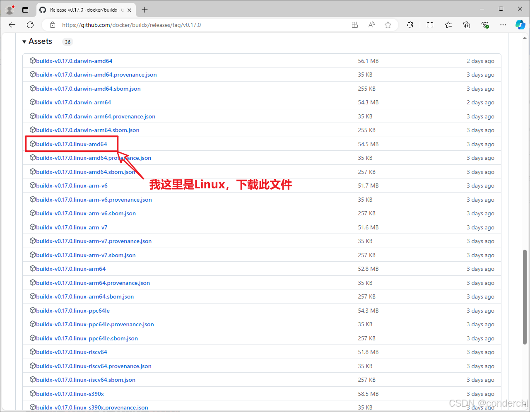
Task: Open buildx-v0.17.0.linux-riscv64.provenance.json
Action: [94, 366]
